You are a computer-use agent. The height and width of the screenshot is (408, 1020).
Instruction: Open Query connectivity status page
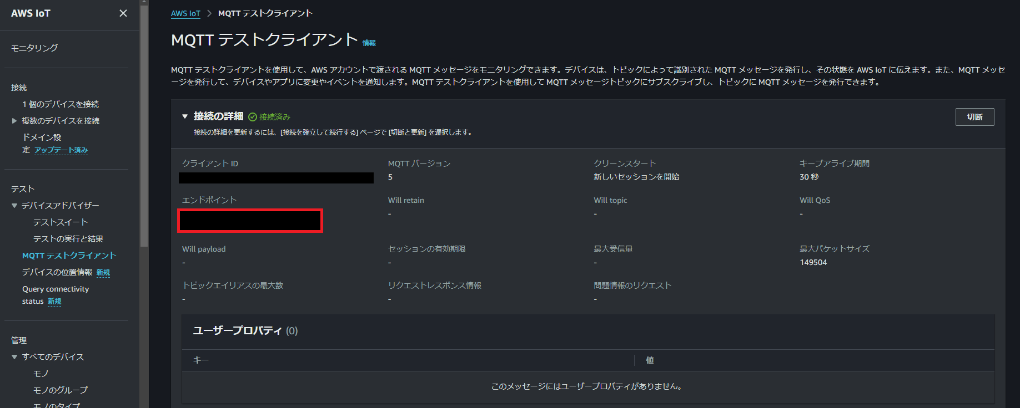(x=56, y=295)
